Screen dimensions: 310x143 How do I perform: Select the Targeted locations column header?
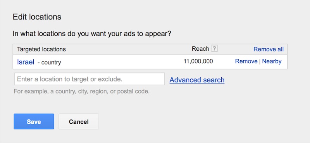[41, 49]
